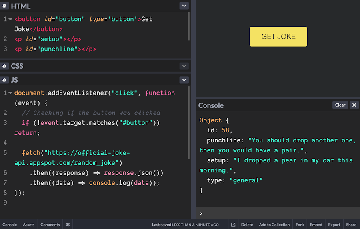
Task: Open the Assets panel
Action: 28,225
